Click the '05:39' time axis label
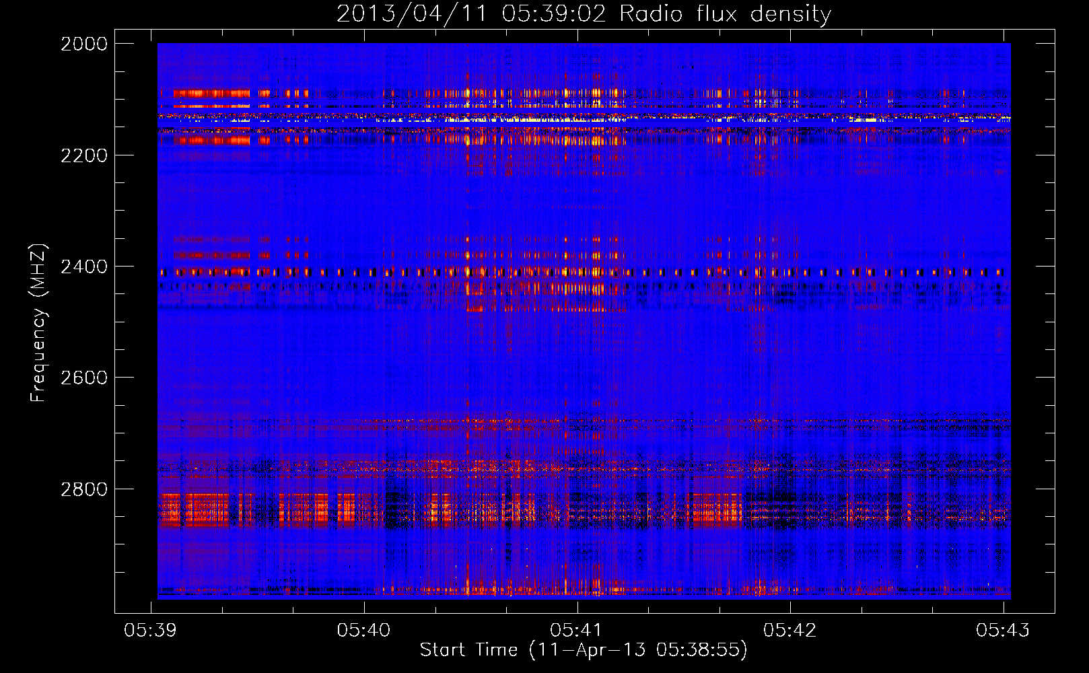The height and width of the screenshot is (673, 1089). (x=151, y=630)
